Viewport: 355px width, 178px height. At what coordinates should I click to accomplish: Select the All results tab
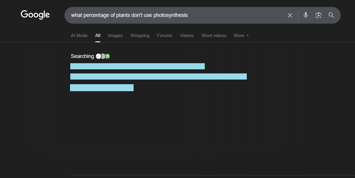click(x=98, y=36)
